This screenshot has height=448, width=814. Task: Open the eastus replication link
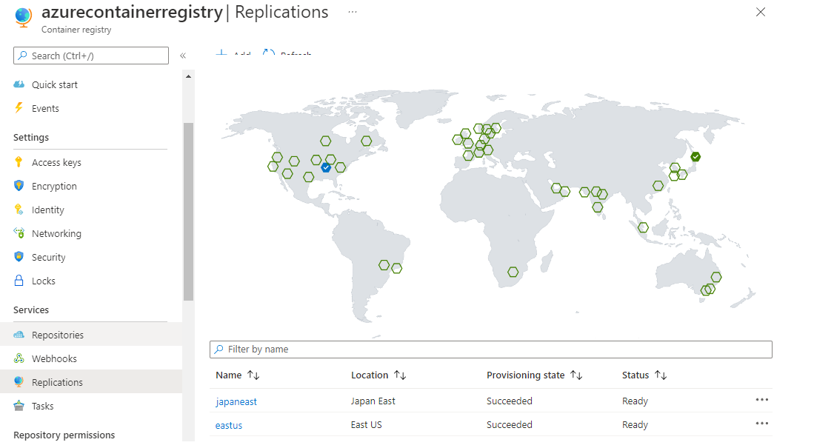click(x=229, y=425)
